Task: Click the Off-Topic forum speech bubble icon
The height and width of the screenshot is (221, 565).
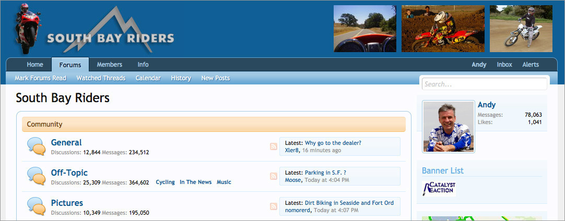Action: [x=37, y=176]
